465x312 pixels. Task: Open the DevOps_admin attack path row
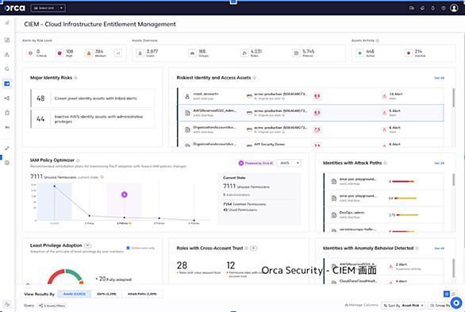pyautogui.click(x=384, y=214)
